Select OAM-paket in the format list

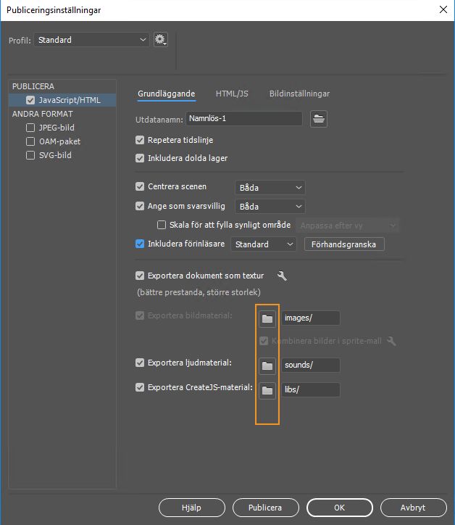coord(59,141)
